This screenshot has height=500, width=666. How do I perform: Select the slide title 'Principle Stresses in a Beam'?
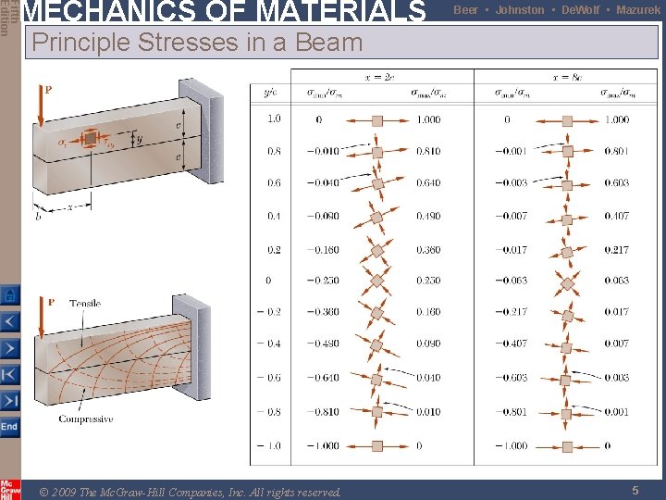(x=198, y=42)
